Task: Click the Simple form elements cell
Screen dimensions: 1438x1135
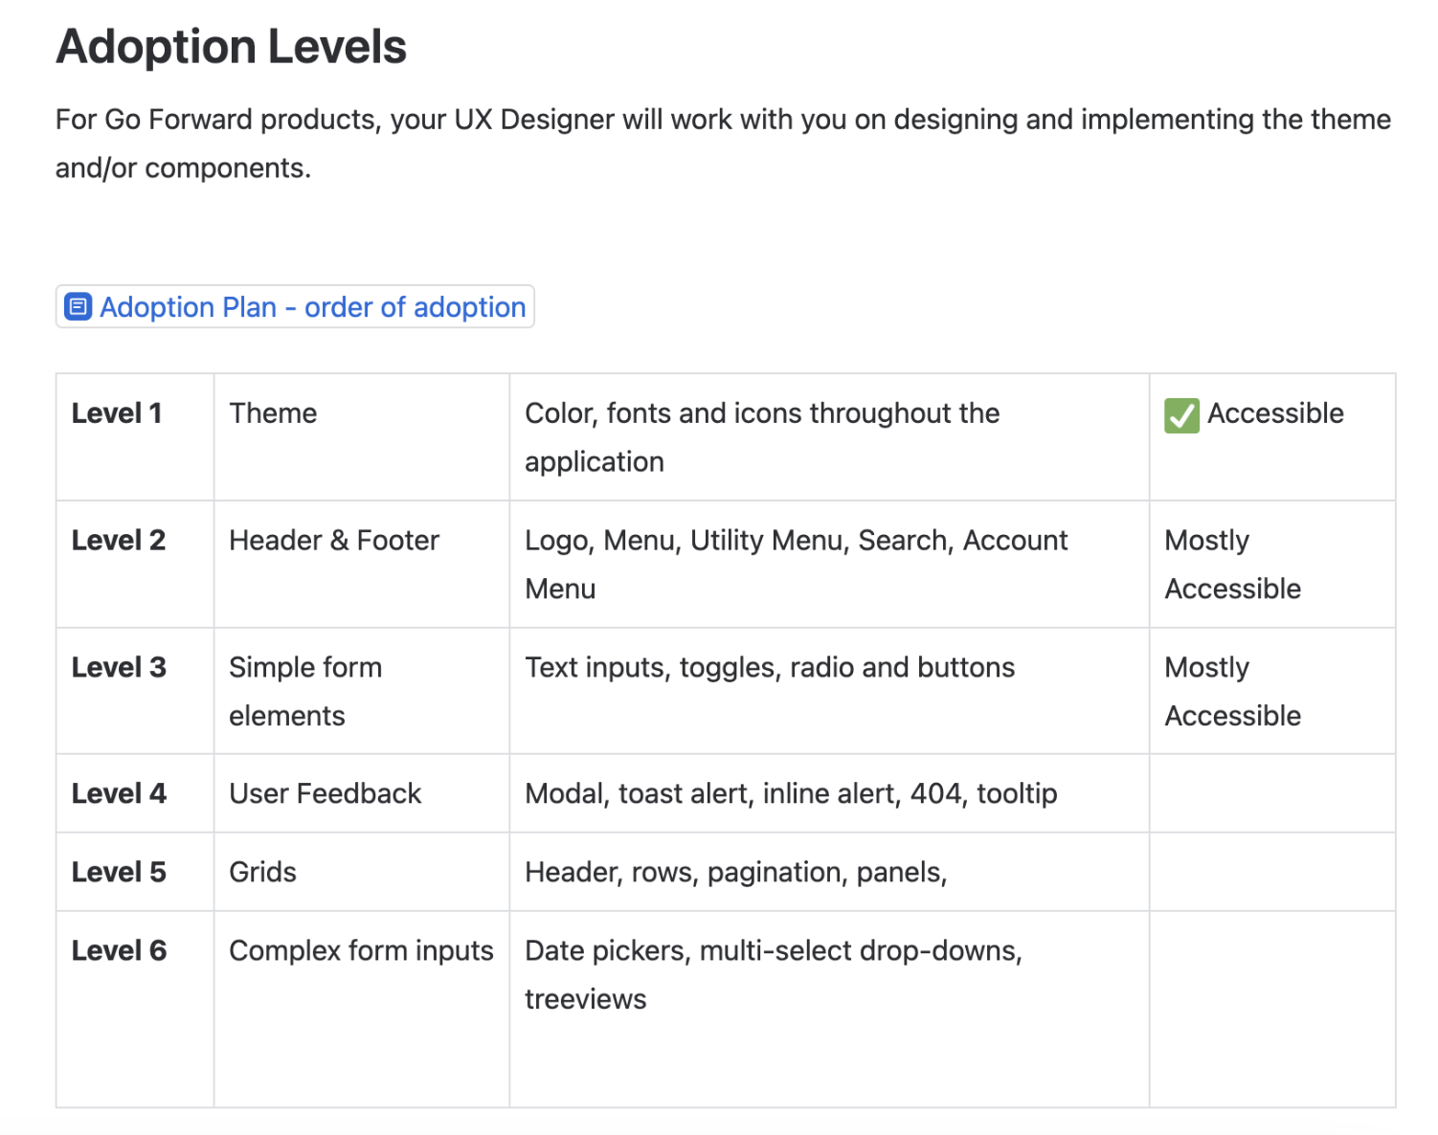Action: tap(305, 691)
